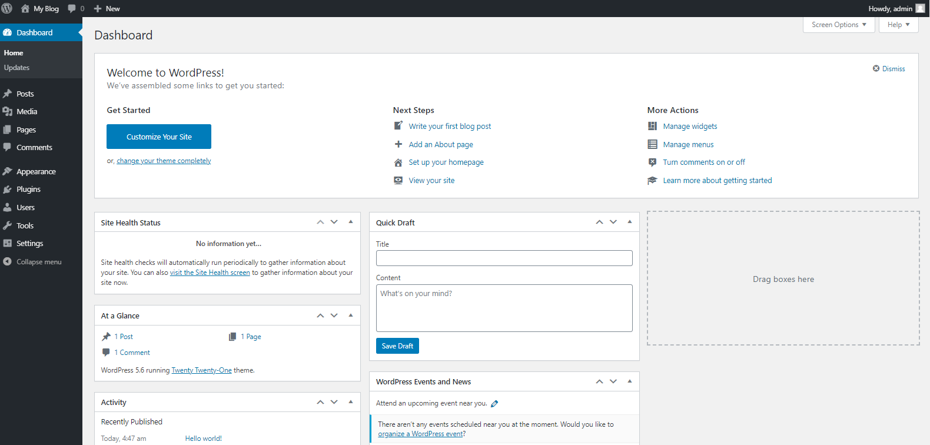Click the Pages icon in sidebar
This screenshot has height=445, width=930.
click(7, 129)
